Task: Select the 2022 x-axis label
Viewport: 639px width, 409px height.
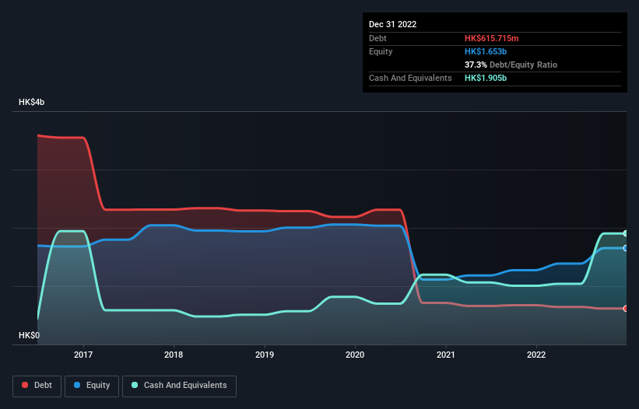Action: pos(536,355)
